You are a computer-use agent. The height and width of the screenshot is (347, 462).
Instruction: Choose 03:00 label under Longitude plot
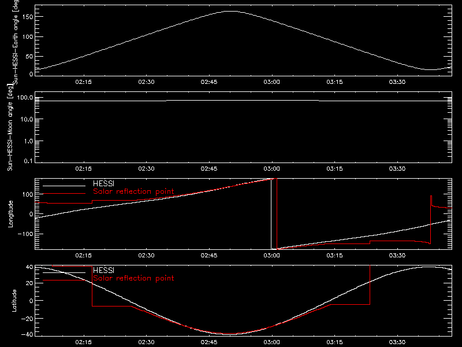tap(271, 255)
